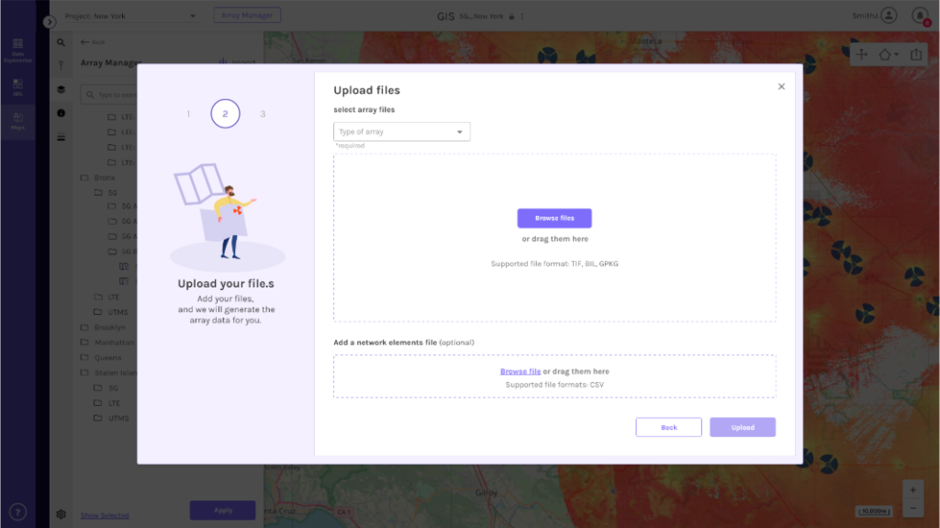Click the settings gear icon
The image size is (940, 528).
click(x=62, y=514)
